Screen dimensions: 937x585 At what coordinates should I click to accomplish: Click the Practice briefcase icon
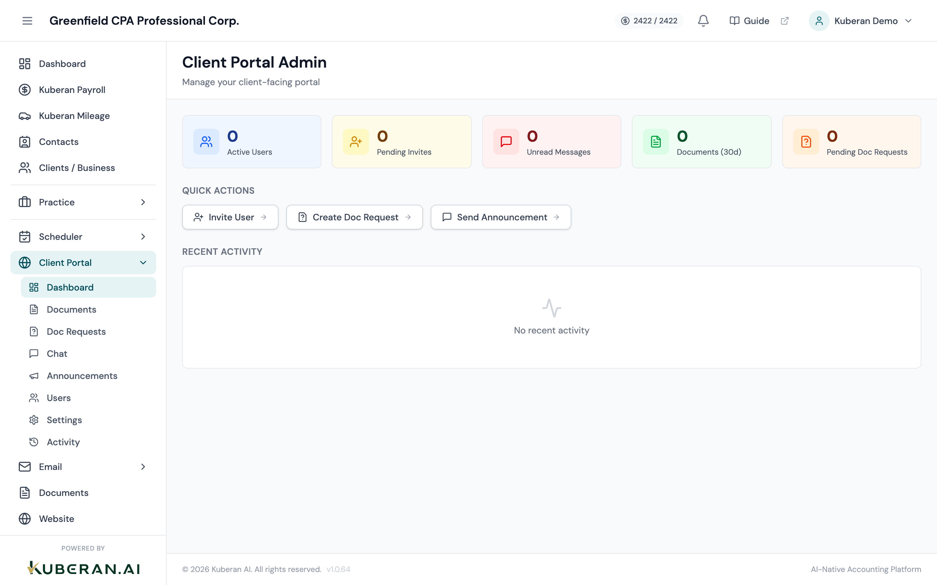(x=25, y=202)
